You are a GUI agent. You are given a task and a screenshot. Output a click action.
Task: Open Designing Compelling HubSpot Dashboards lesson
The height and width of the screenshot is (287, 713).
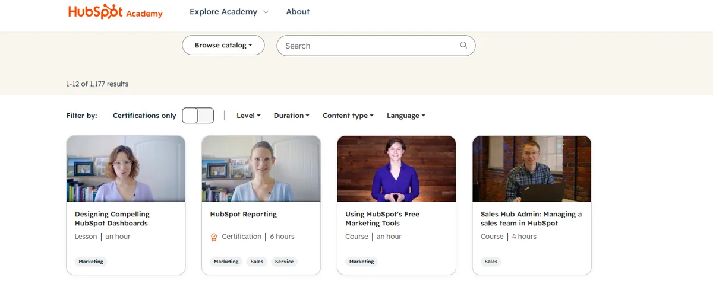112,219
